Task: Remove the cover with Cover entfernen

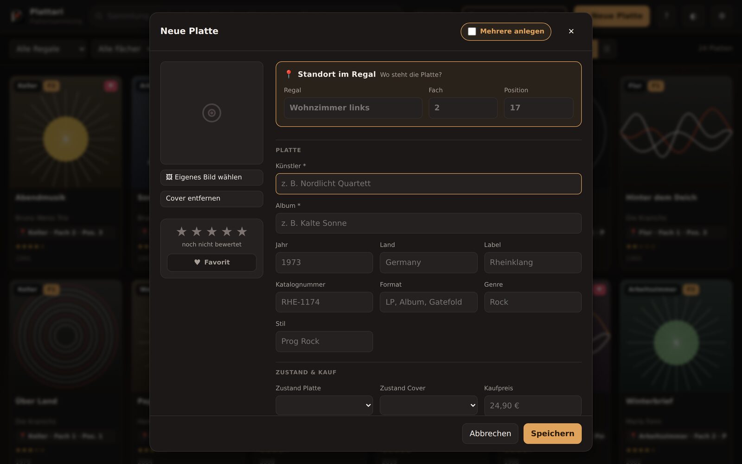Action: tap(211, 198)
